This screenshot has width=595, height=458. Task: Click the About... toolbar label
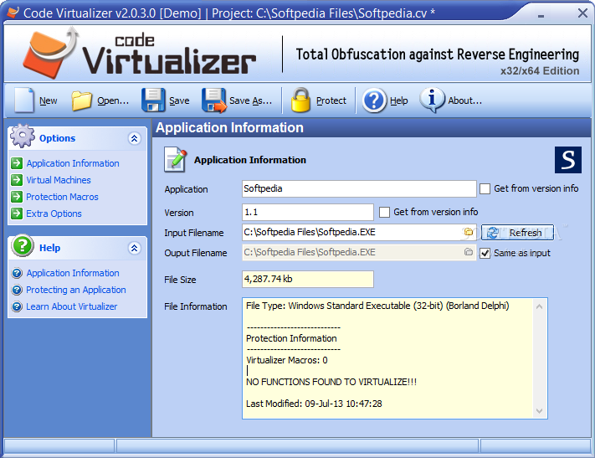click(464, 100)
